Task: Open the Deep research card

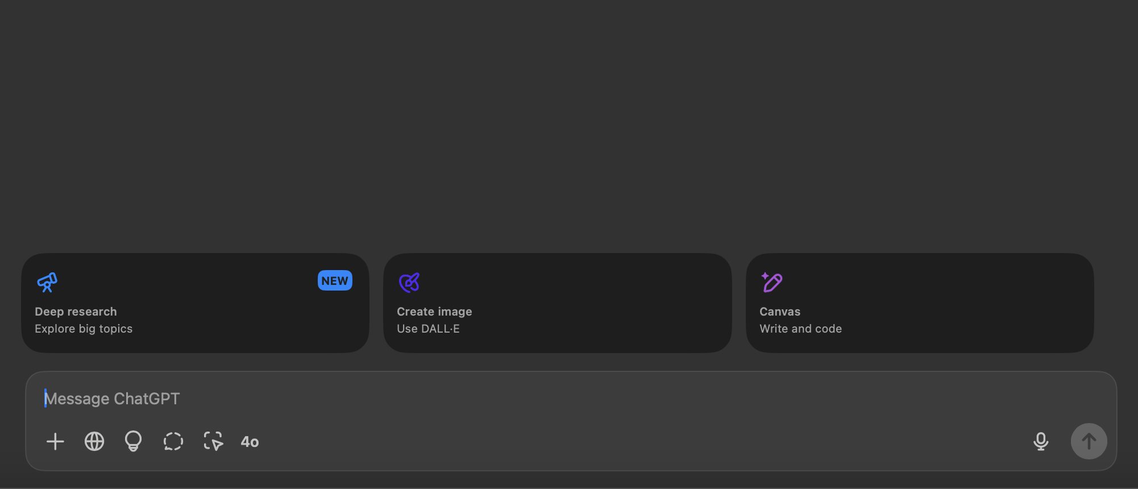Action: tap(195, 303)
